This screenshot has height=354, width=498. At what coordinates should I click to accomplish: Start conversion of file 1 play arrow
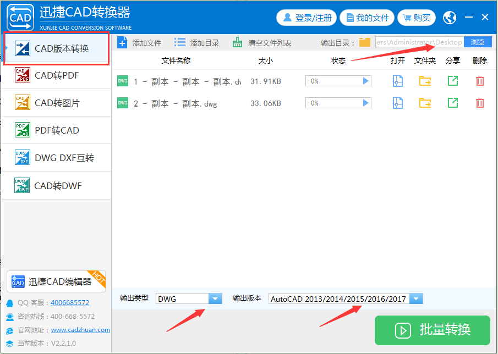coord(365,81)
